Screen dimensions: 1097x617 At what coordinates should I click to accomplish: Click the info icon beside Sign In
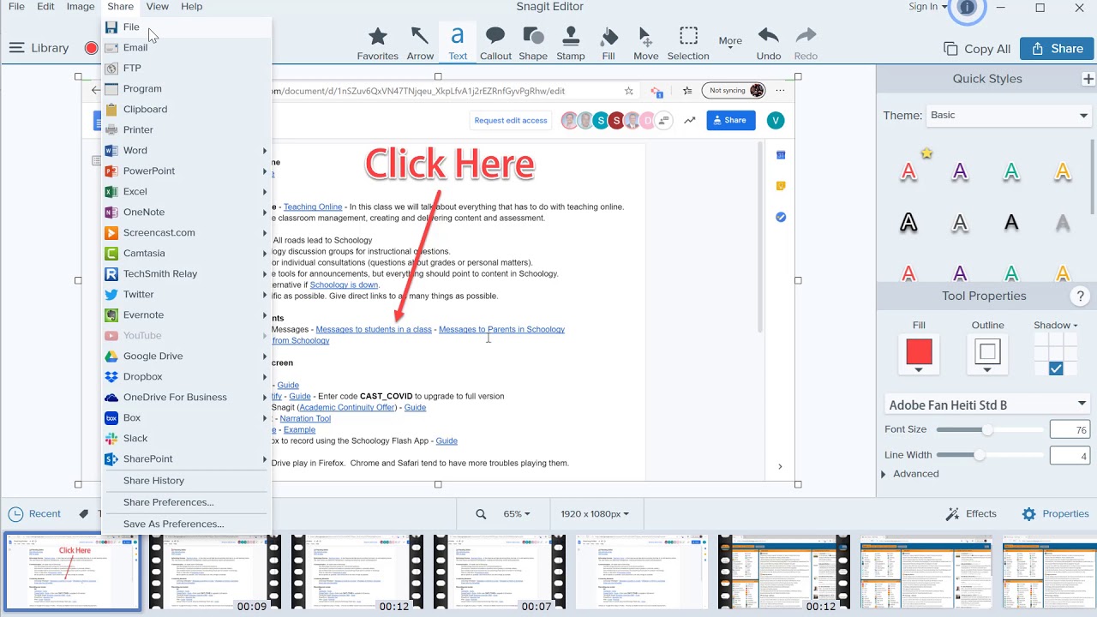click(967, 8)
